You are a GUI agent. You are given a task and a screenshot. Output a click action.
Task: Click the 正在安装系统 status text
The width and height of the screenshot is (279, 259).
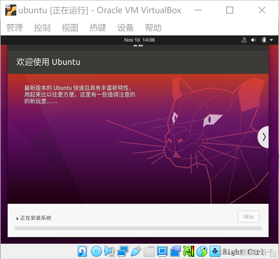click(x=36, y=218)
